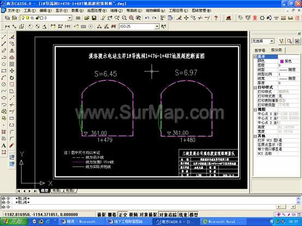Toggle 极轴 polar tracking in status bar
The height and width of the screenshot is (226, 302).
pyautogui.click(x=133, y=215)
